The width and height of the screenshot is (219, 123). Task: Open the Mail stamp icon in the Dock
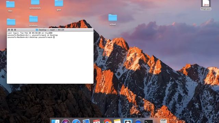[x=86, y=121]
